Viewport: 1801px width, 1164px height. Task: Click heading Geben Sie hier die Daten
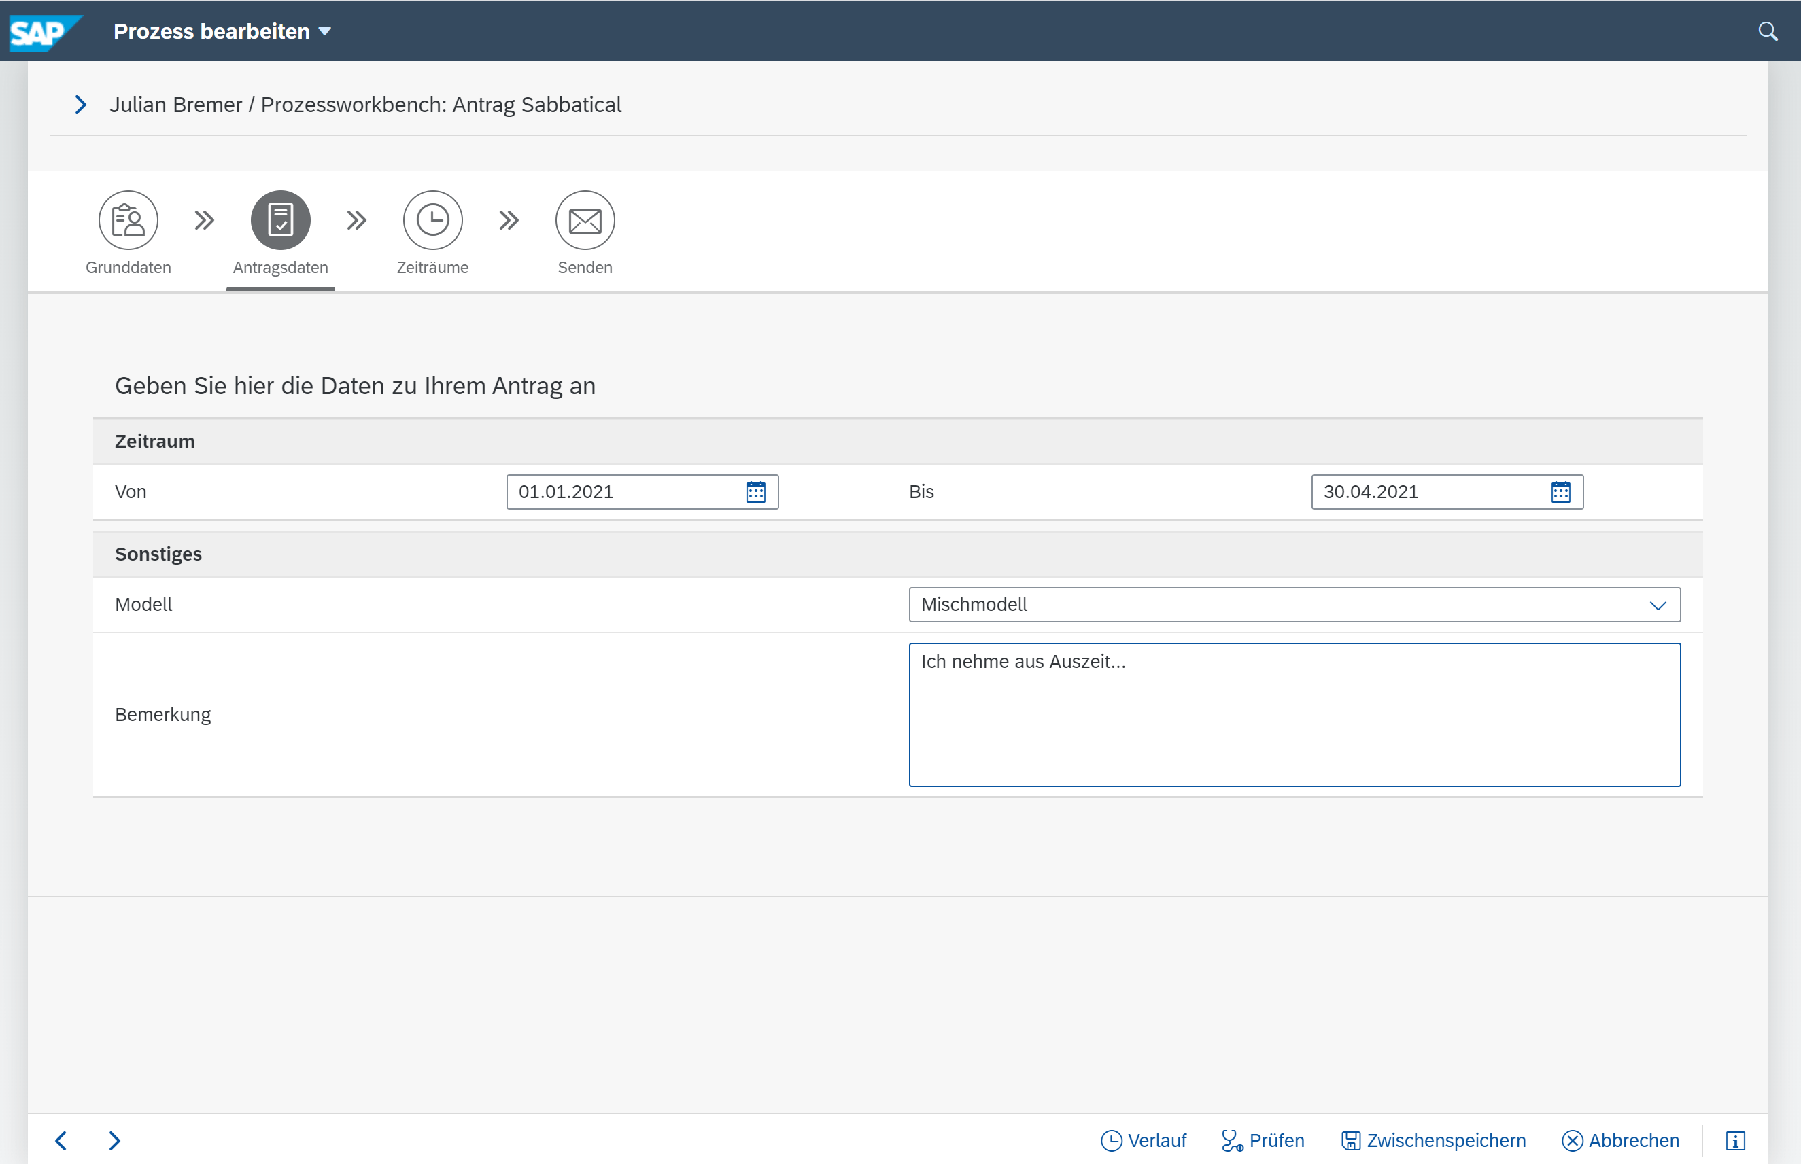tap(355, 386)
